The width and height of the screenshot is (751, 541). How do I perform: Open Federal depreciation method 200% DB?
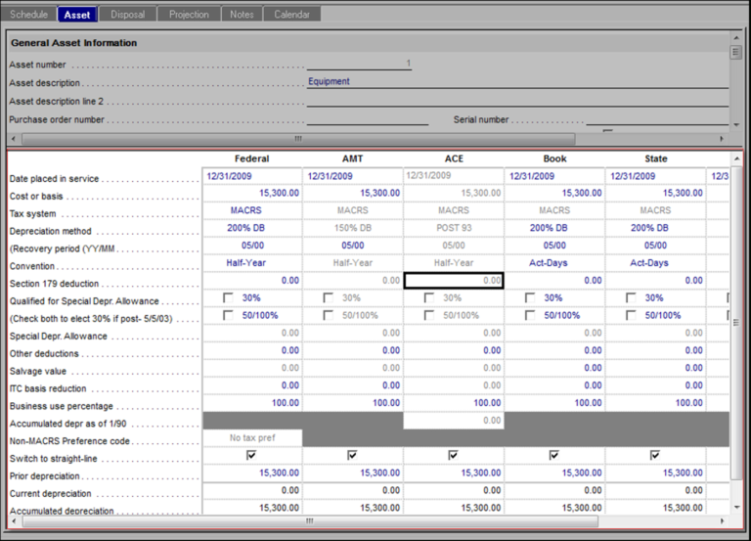[x=251, y=228]
